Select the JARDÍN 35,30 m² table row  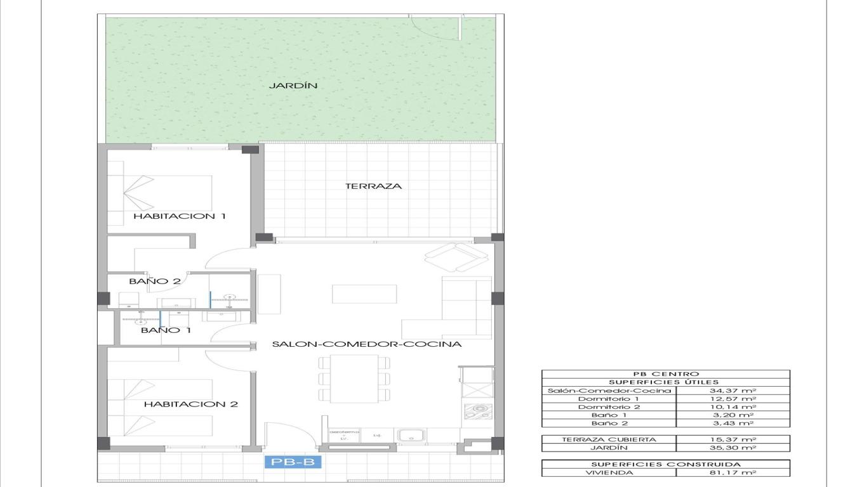666,448
